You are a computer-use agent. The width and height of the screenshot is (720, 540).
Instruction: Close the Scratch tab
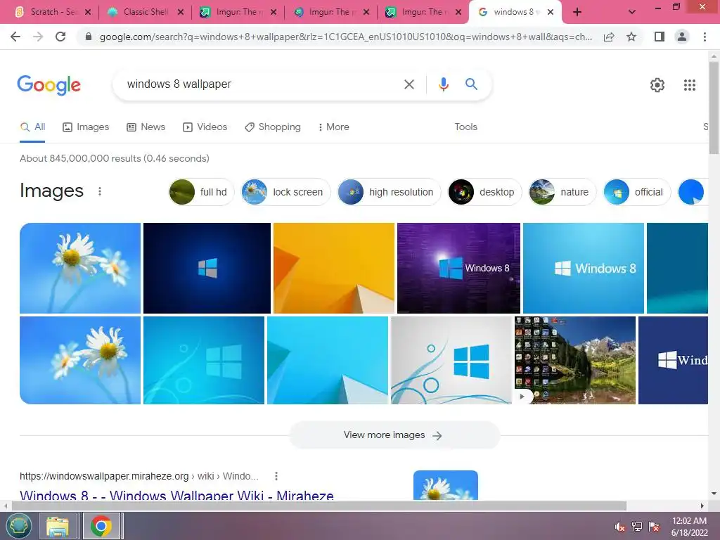click(88, 13)
